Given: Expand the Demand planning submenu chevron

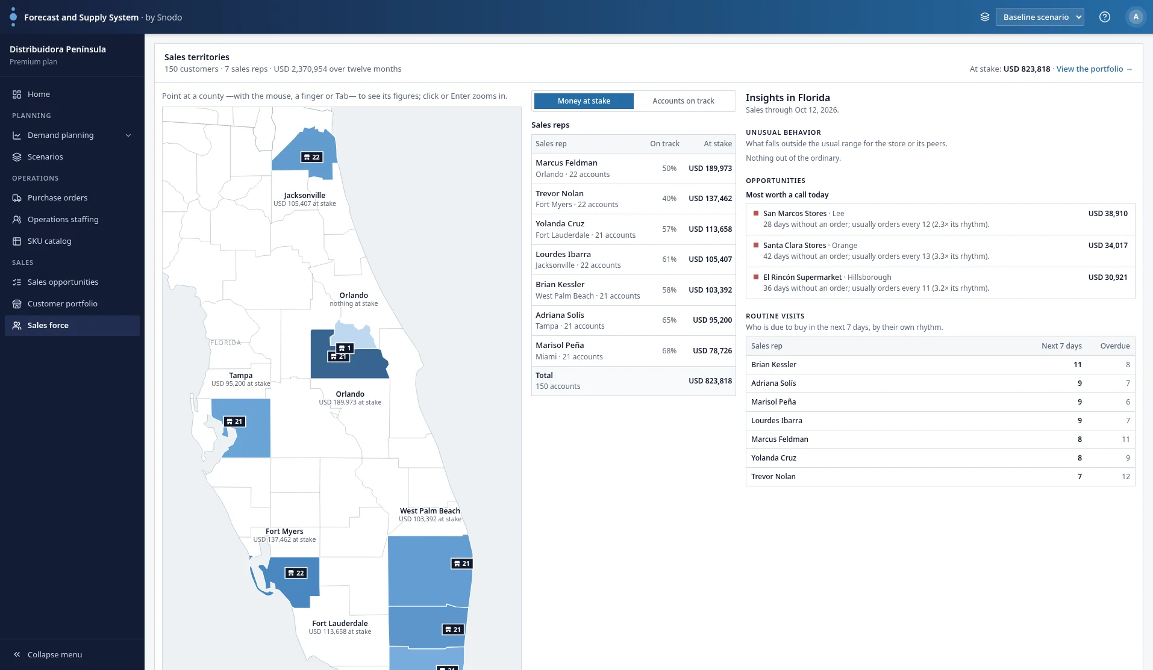Looking at the screenshot, I should pyautogui.click(x=128, y=135).
